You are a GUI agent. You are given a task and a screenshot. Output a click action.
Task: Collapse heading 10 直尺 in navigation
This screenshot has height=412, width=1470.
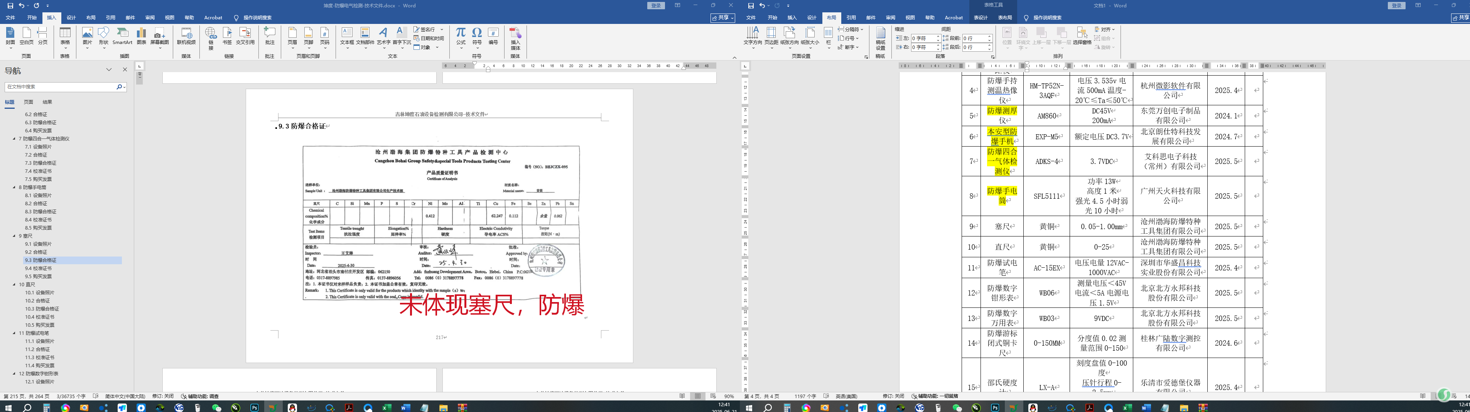[x=14, y=284]
